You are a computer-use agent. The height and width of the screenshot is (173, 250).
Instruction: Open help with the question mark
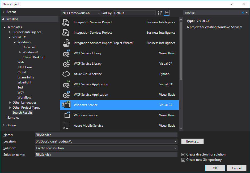[x=232, y=4]
